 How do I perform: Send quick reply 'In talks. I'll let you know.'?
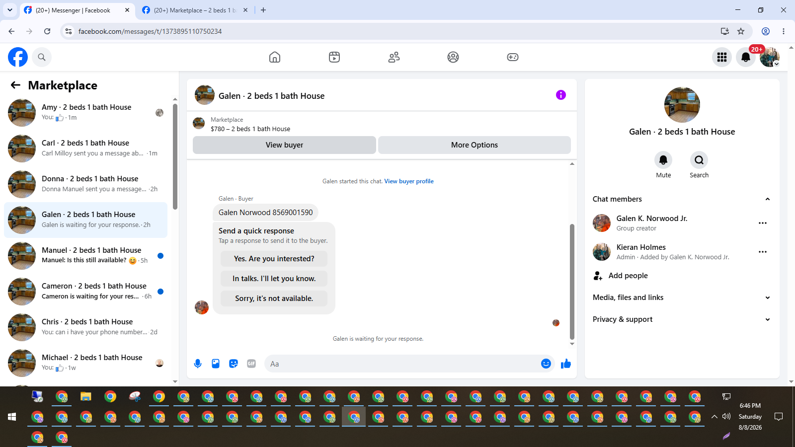click(274, 279)
